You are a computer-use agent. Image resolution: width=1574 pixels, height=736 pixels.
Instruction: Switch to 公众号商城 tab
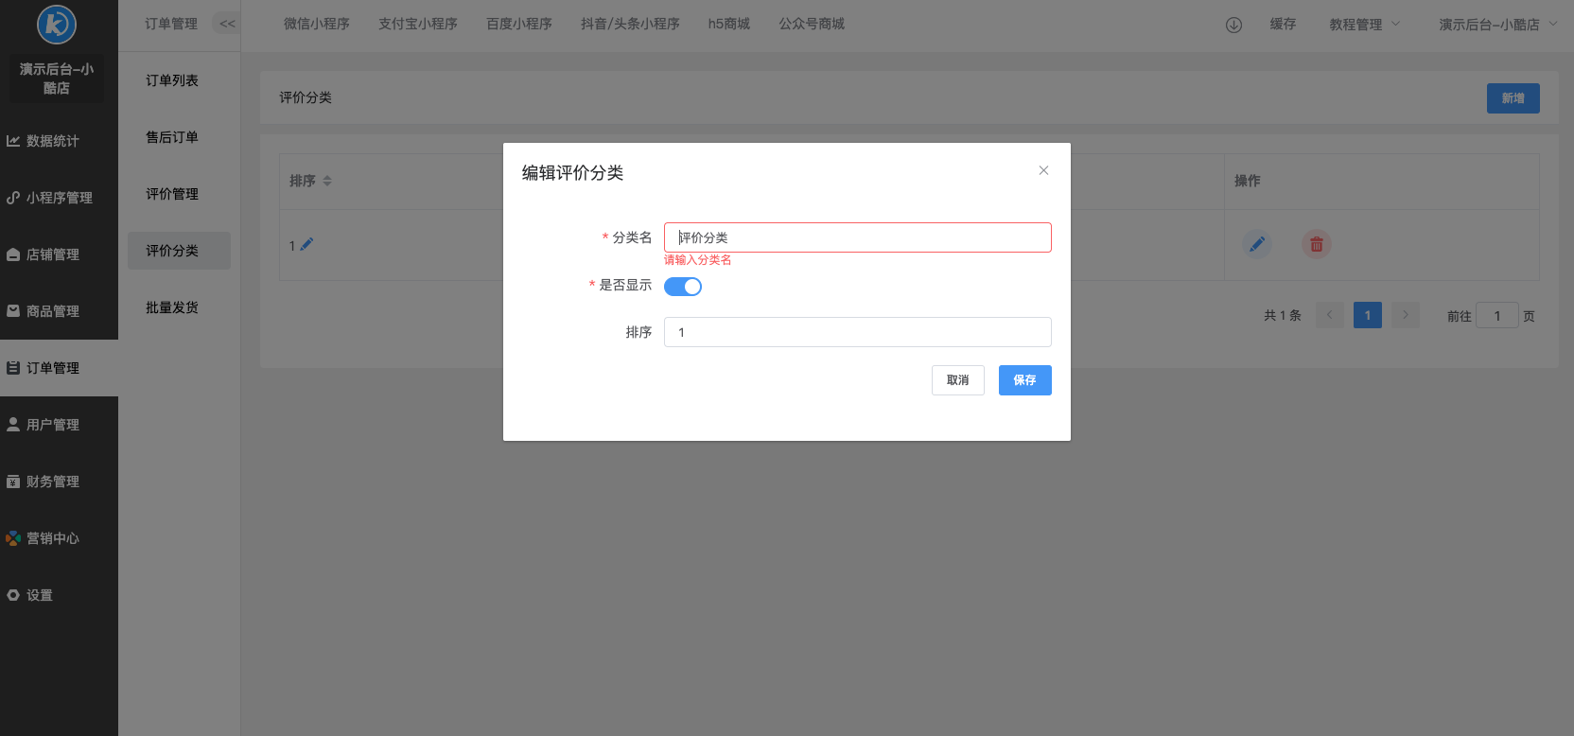812,24
